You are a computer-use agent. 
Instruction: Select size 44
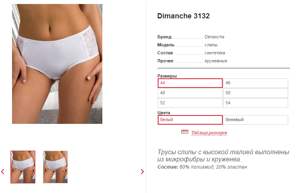[x=190, y=83]
